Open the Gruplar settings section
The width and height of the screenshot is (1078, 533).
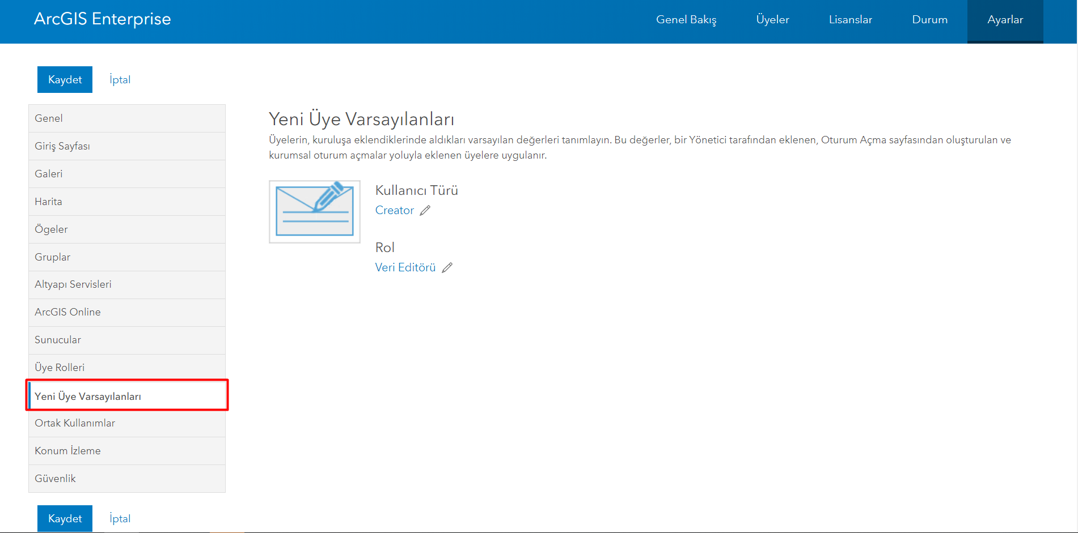tap(127, 257)
